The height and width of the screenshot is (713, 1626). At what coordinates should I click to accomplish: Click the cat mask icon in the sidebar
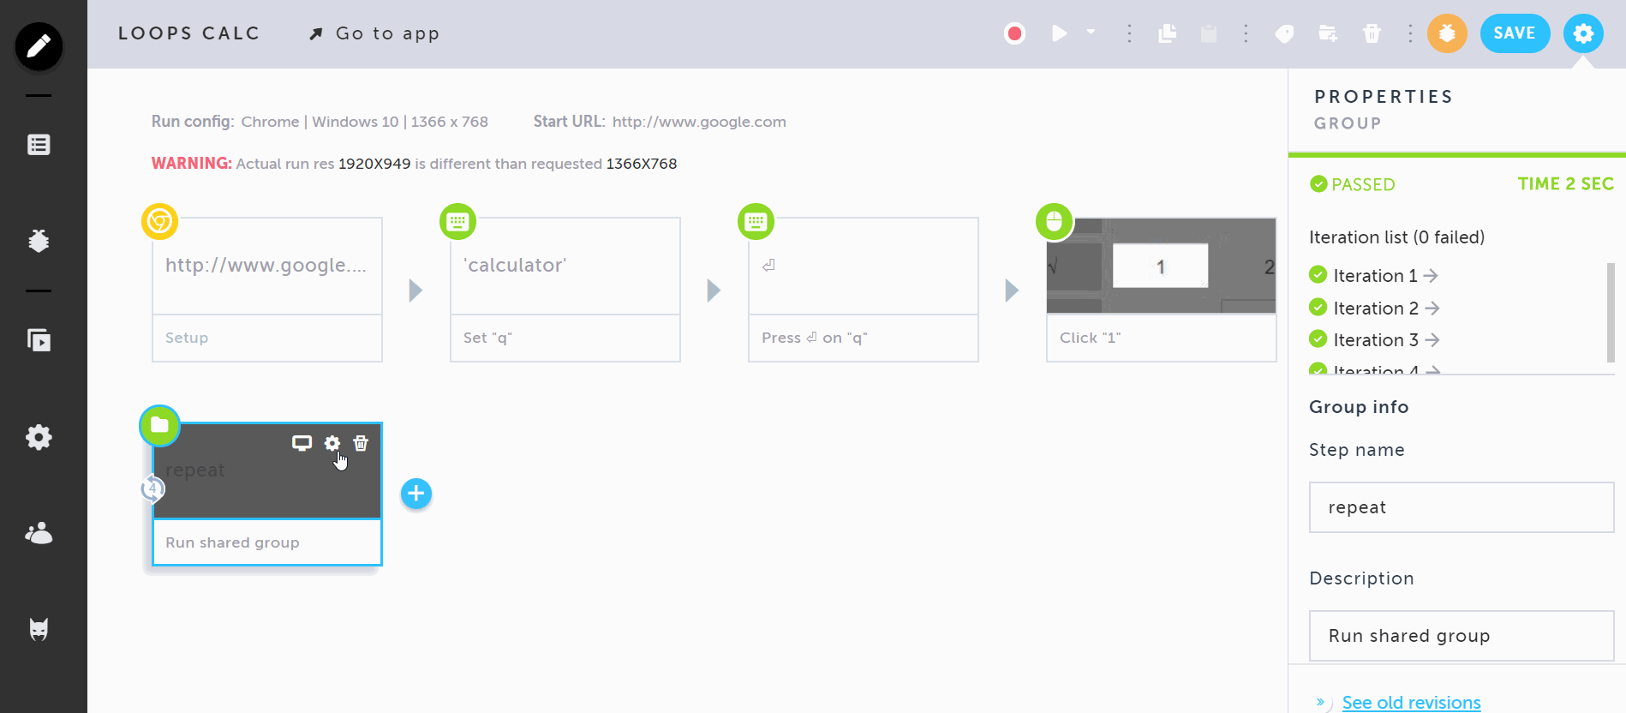coord(39,630)
